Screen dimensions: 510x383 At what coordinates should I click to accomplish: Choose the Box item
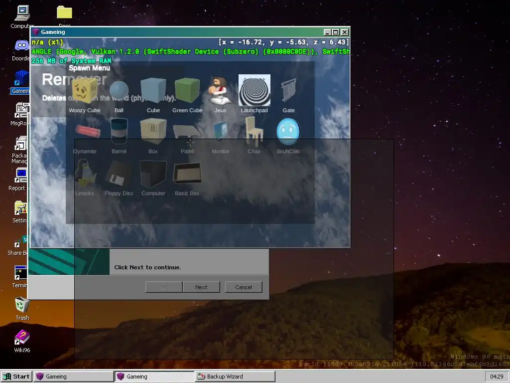click(x=153, y=136)
